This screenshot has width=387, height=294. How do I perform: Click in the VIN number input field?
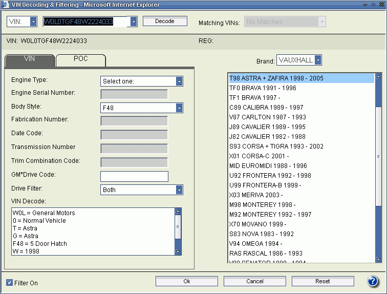pos(87,22)
